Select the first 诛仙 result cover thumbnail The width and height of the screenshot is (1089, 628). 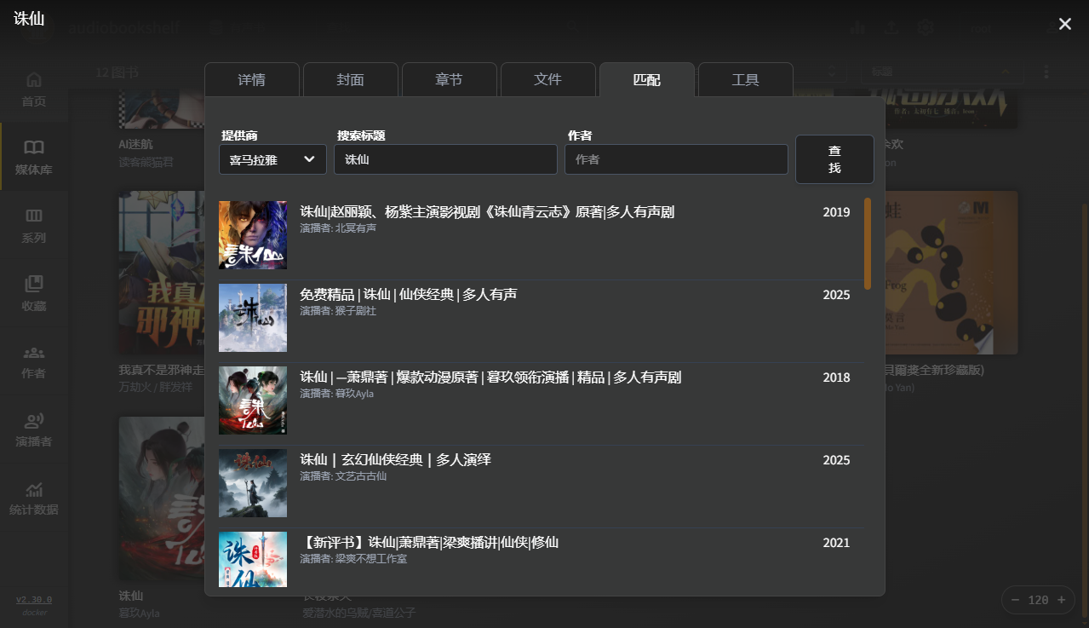253,234
